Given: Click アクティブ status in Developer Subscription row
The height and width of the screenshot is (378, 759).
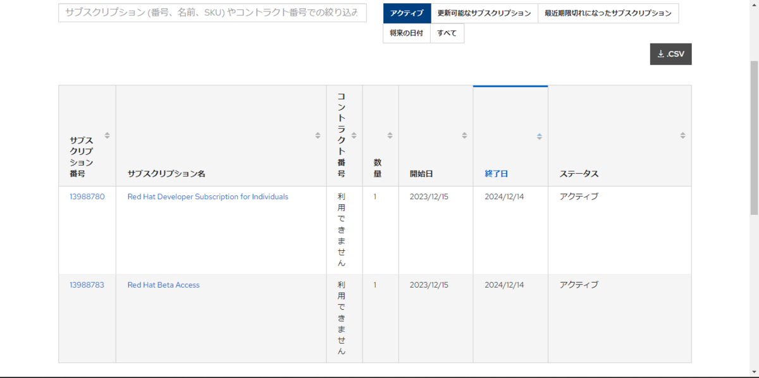Looking at the screenshot, I should 579,197.
